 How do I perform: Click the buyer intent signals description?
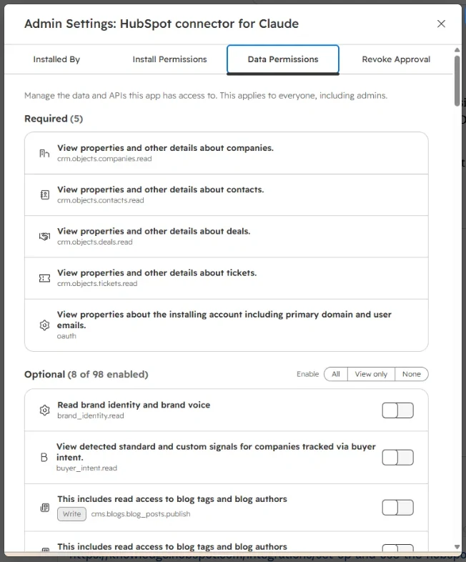click(x=216, y=452)
